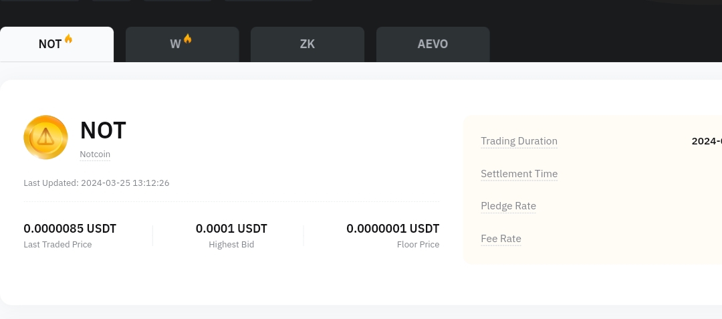
Task: Switch to the W tab
Action: coord(183,44)
